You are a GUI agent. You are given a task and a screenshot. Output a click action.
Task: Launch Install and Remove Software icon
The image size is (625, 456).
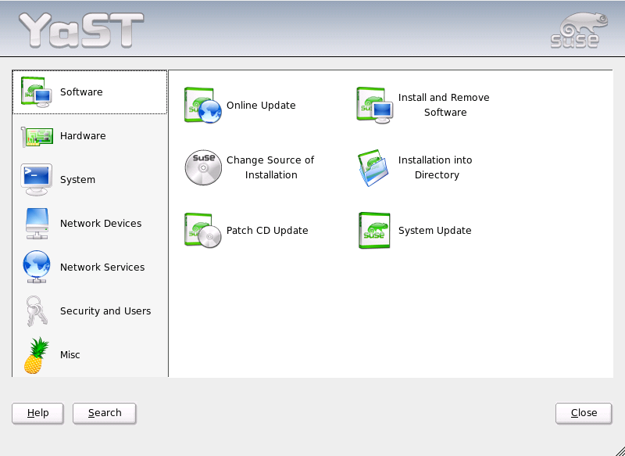pyautogui.click(x=375, y=106)
